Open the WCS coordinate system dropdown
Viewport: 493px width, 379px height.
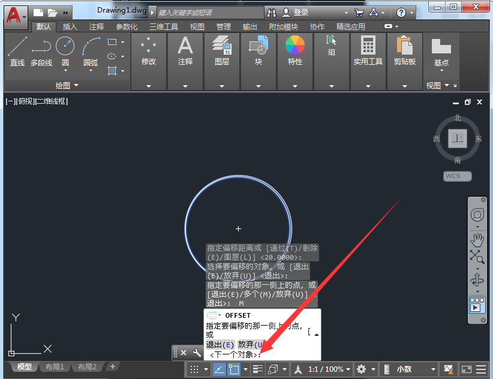coord(457,176)
